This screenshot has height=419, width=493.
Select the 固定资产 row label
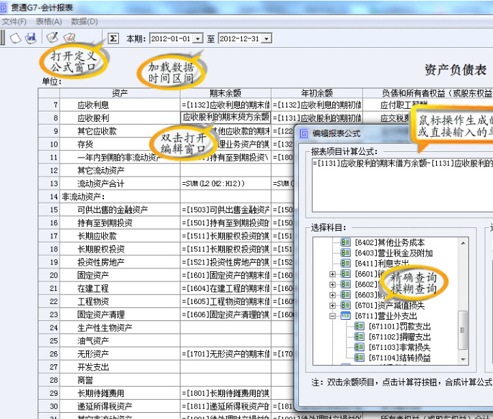[x=93, y=275]
